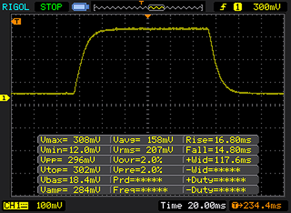Click the waveform memory position overview bar

pos(148,8)
